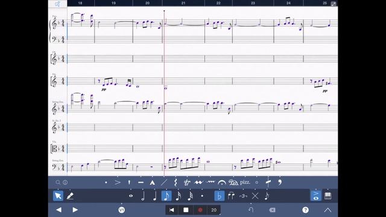The width and height of the screenshot is (386, 217).
Task: Choose the half note duration
Action: (x=143, y=196)
